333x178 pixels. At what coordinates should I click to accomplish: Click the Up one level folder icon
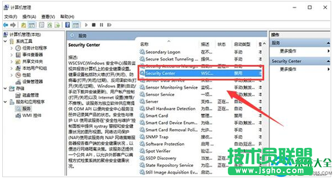click(24, 25)
